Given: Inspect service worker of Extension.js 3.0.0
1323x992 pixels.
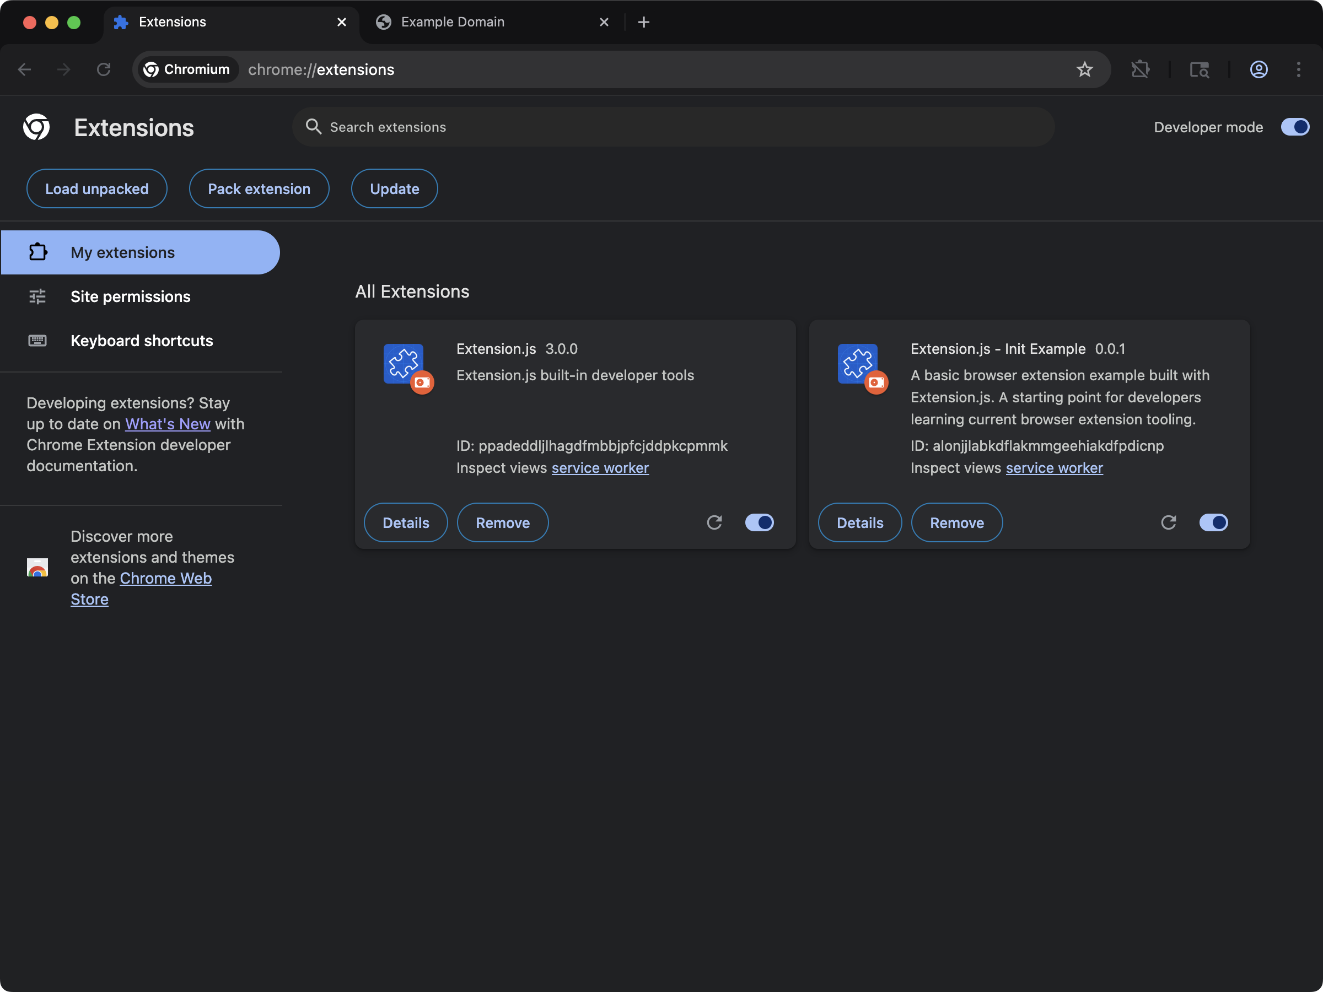Looking at the screenshot, I should (600, 467).
